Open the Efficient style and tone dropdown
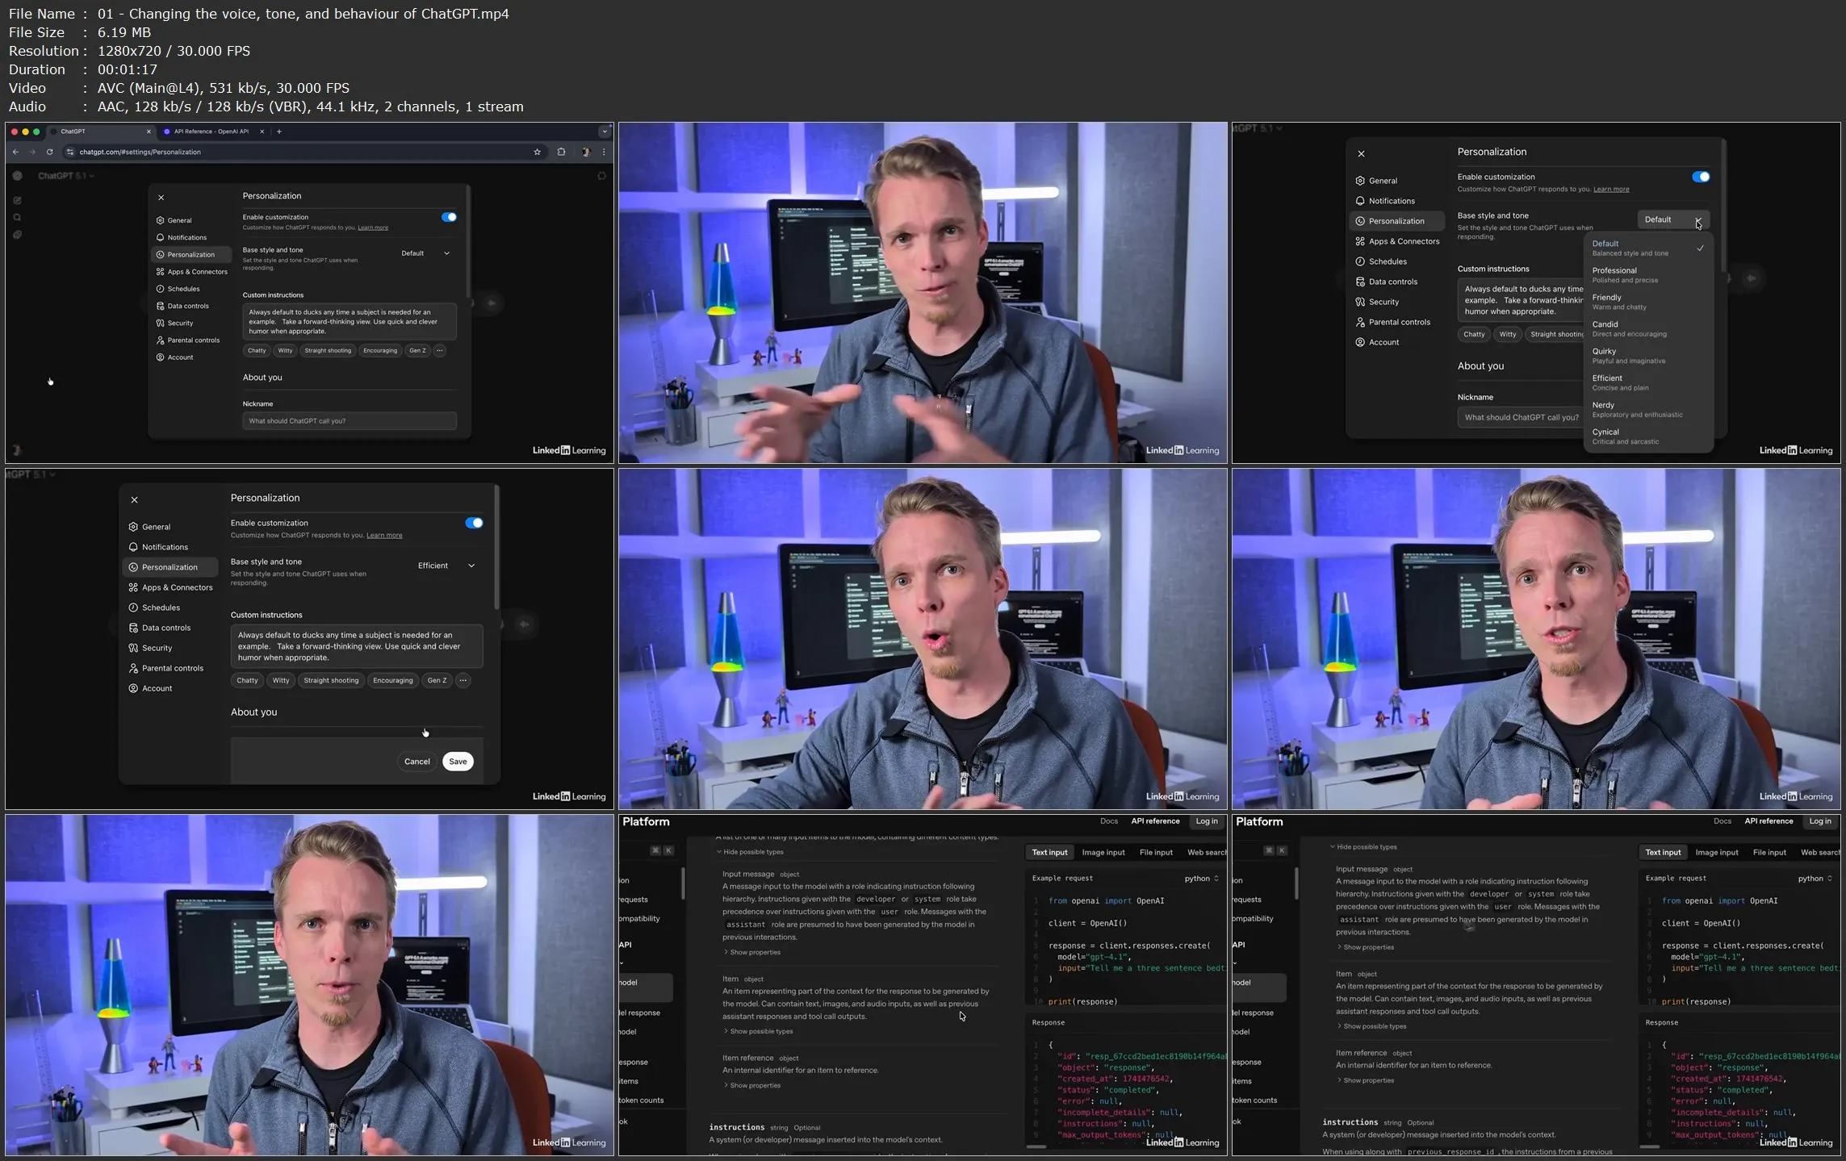1846x1161 pixels. (x=446, y=566)
